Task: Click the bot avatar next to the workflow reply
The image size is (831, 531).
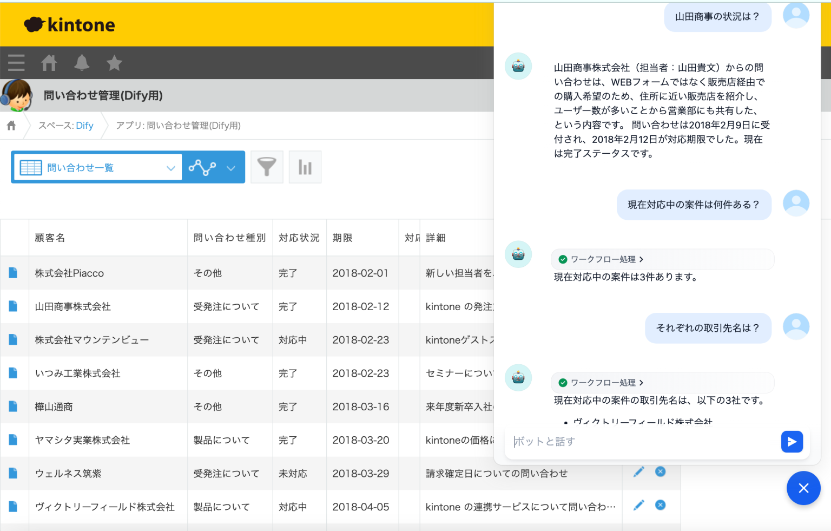Action: coord(518,254)
